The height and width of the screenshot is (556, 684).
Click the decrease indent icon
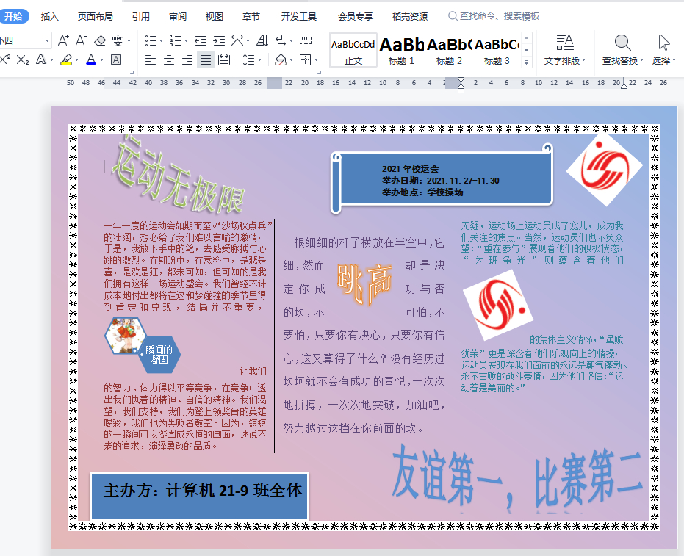click(x=201, y=40)
